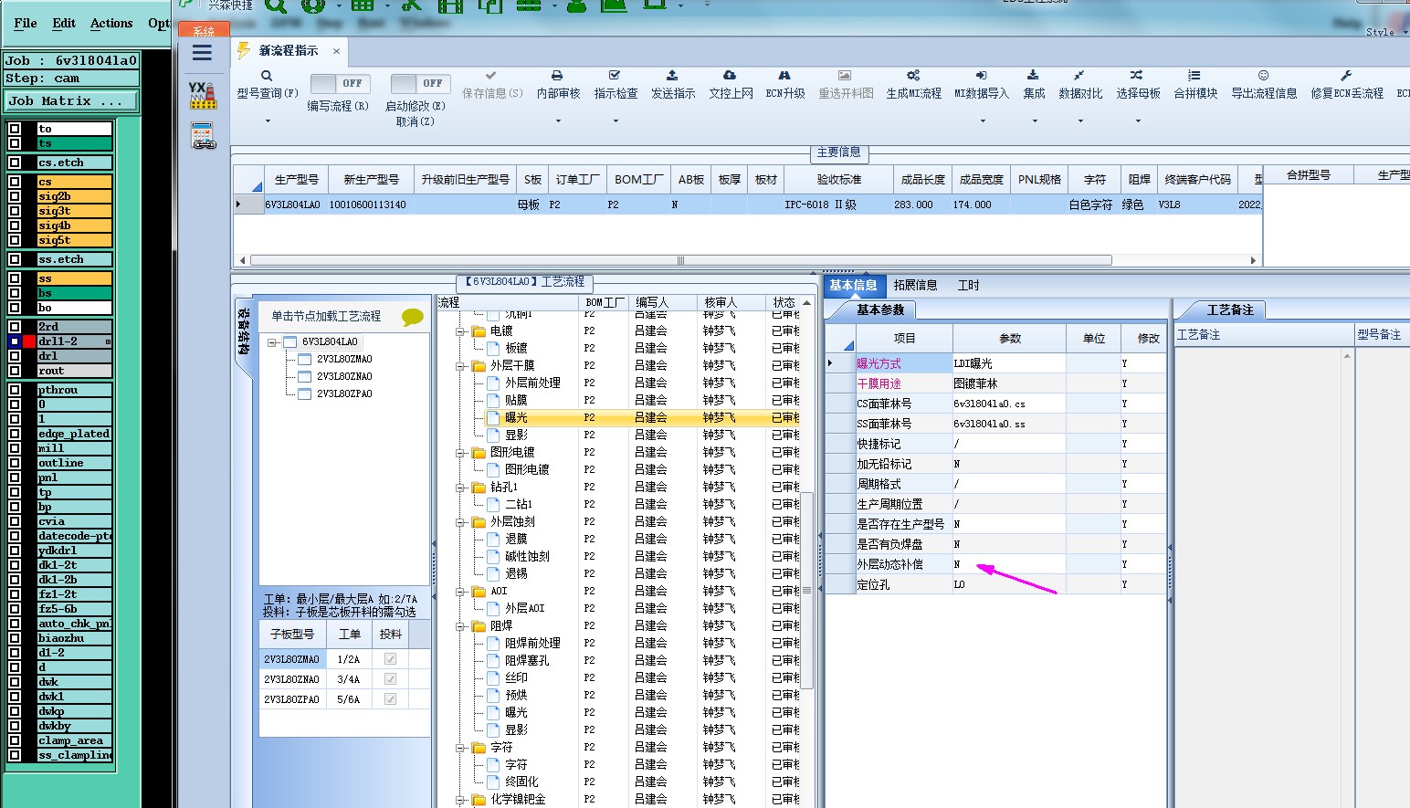The width and height of the screenshot is (1410, 808).
Task: Collapse the 6V3L804LA0 structure node
Action: [272, 342]
